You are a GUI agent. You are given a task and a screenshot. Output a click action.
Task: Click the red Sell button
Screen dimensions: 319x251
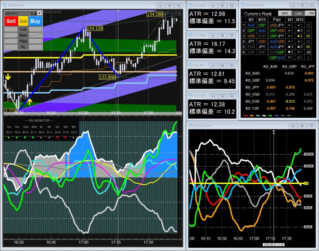(x=11, y=21)
